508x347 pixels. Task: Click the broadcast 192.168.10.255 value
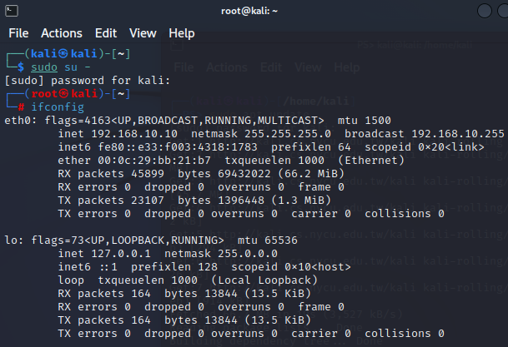[x=458, y=134]
